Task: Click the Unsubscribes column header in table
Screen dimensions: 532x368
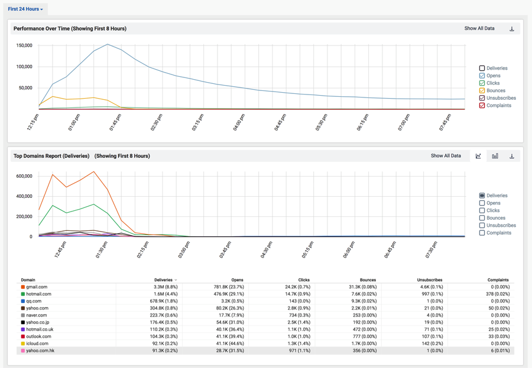Action: point(430,280)
